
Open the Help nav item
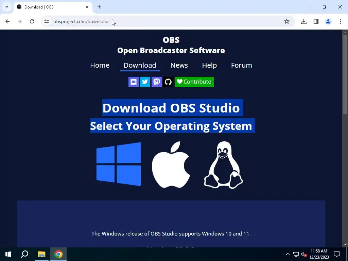coord(209,65)
